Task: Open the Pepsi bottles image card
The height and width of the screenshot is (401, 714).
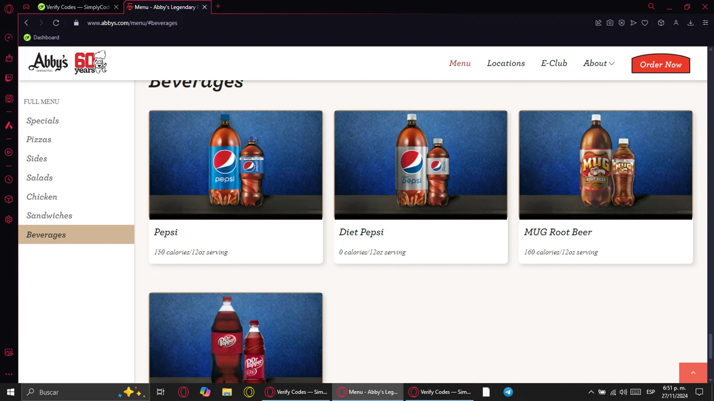Action: (x=236, y=165)
